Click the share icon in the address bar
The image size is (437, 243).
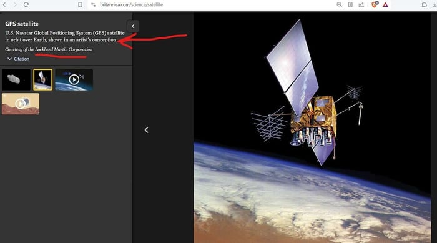(x=361, y=4)
